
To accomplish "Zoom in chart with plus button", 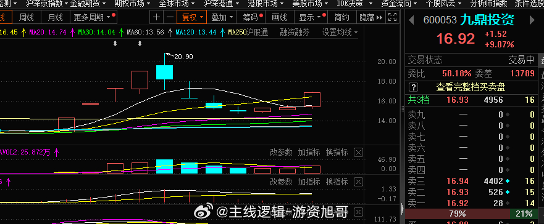I will [157, 17].
